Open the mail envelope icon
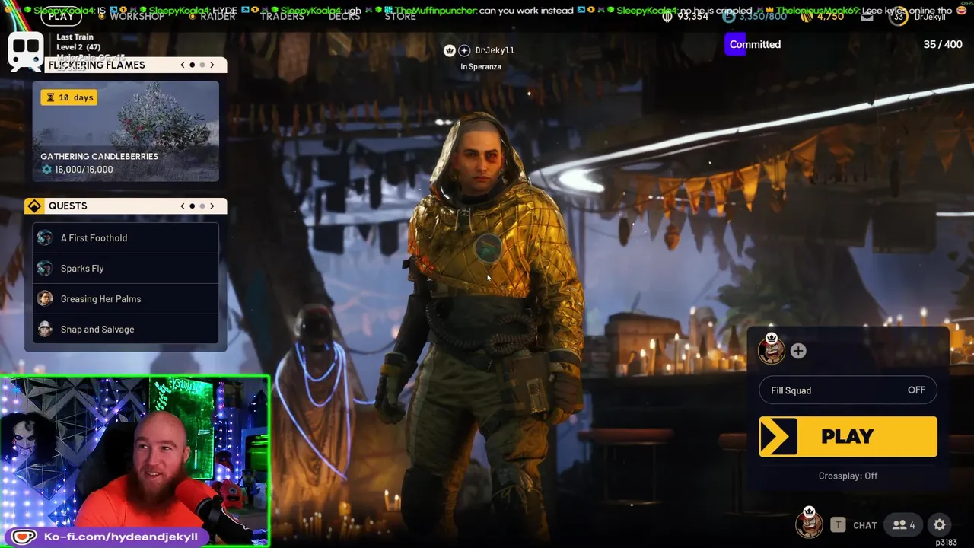 coord(867,17)
